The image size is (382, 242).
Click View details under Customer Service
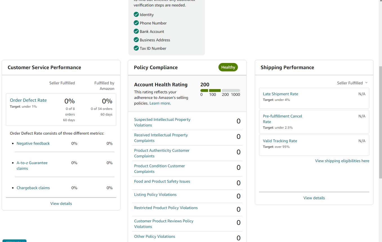click(61, 203)
